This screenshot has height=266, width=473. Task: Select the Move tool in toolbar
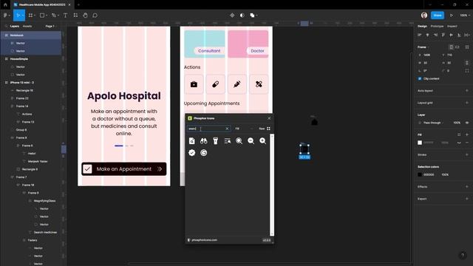18,15
